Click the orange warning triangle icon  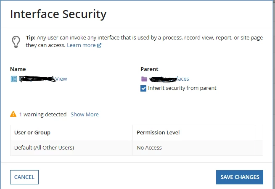(13, 114)
